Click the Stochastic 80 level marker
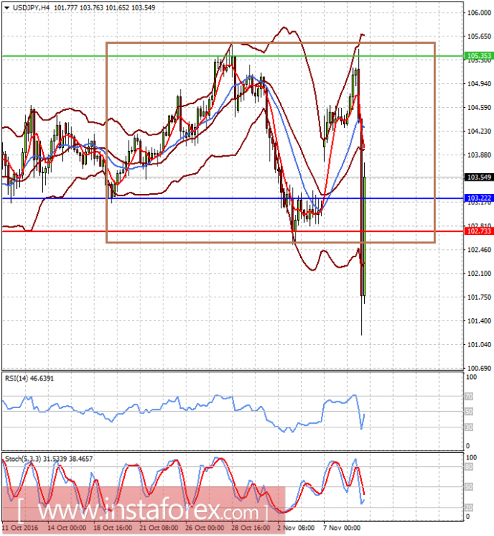This screenshot has height=536, width=494. [469, 467]
